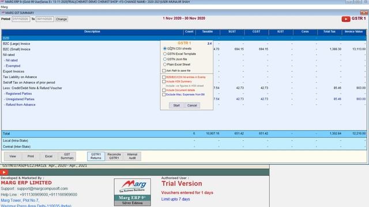369x207 pixels.
Task: Click the Refund from Advance sub-row
Action: (x=184, y=105)
